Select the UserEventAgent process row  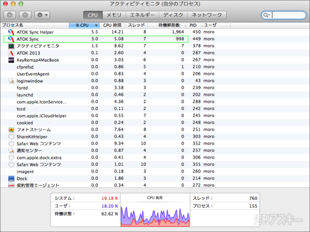pyautogui.click(x=155, y=74)
